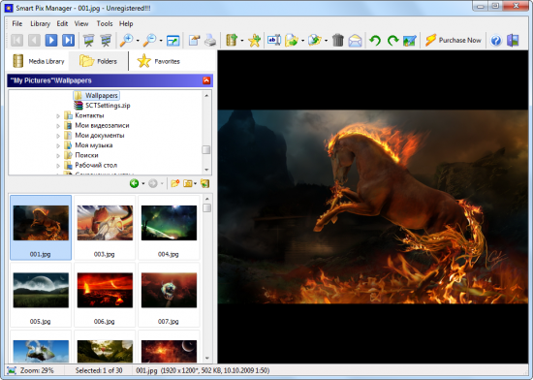
Task: Expand the Мои документы folder
Action: coord(58,136)
